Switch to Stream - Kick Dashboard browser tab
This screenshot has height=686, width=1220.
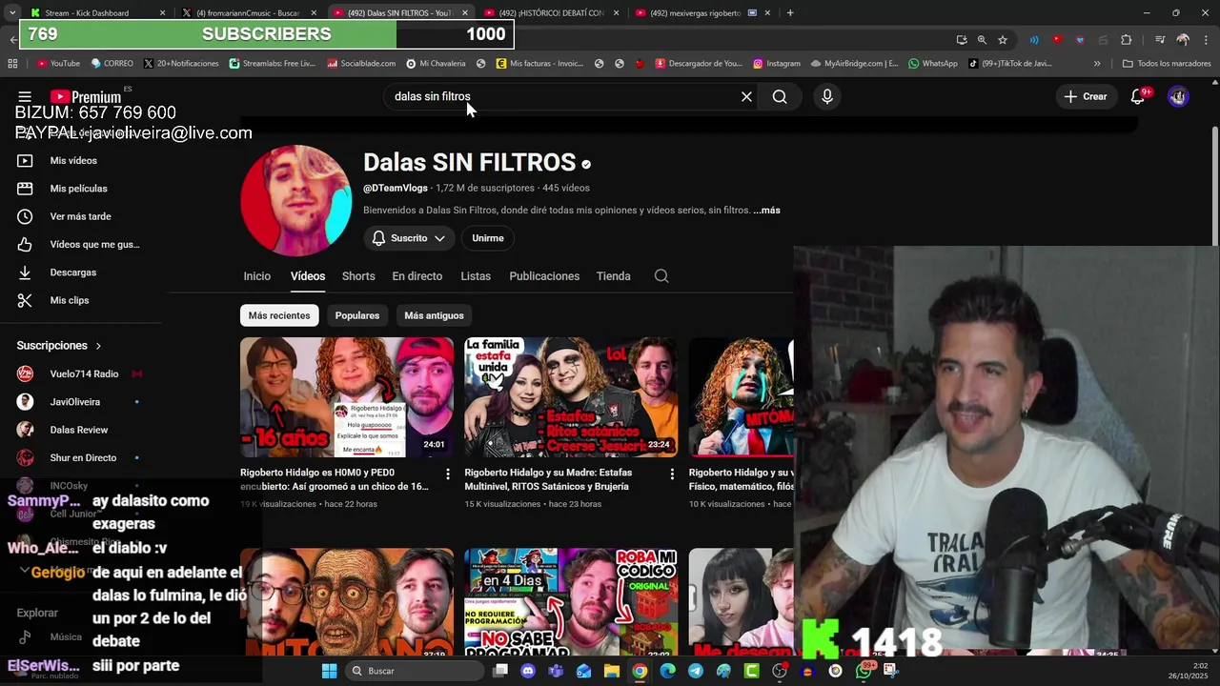click(x=99, y=13)
